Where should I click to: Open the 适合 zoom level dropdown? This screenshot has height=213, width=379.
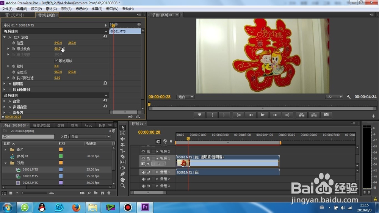(x=185, y=97)
